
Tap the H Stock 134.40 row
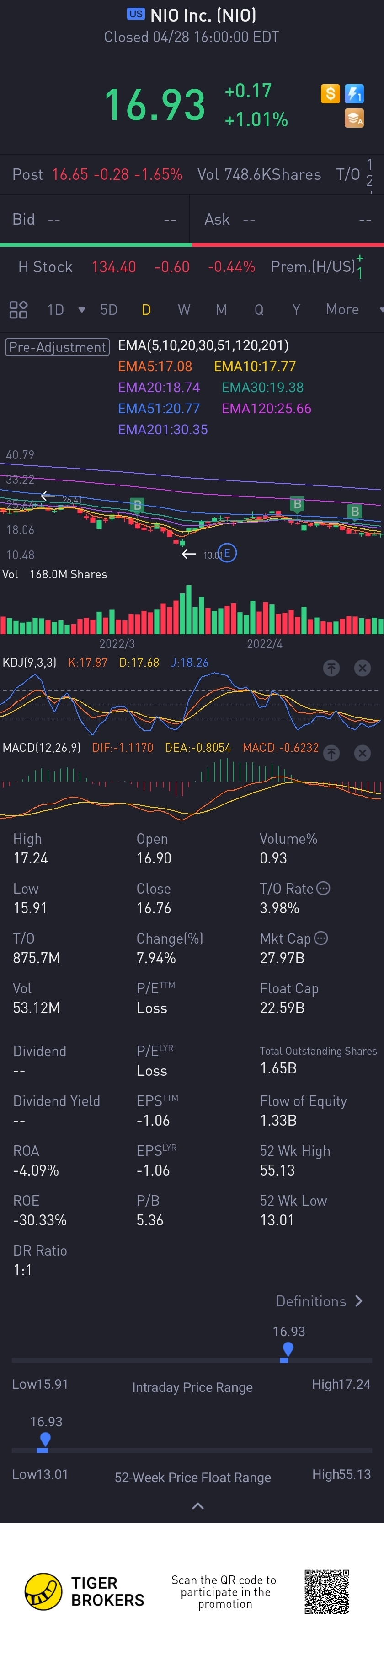137,267
